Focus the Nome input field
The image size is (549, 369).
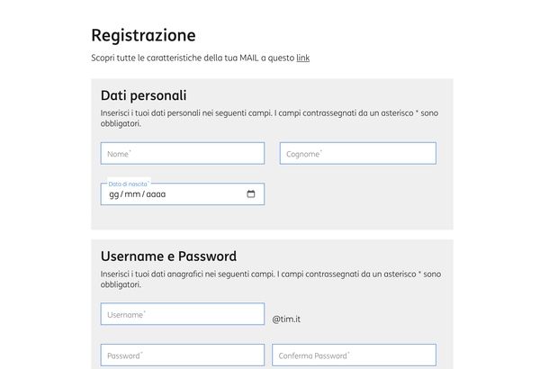[x=182, y=154]
